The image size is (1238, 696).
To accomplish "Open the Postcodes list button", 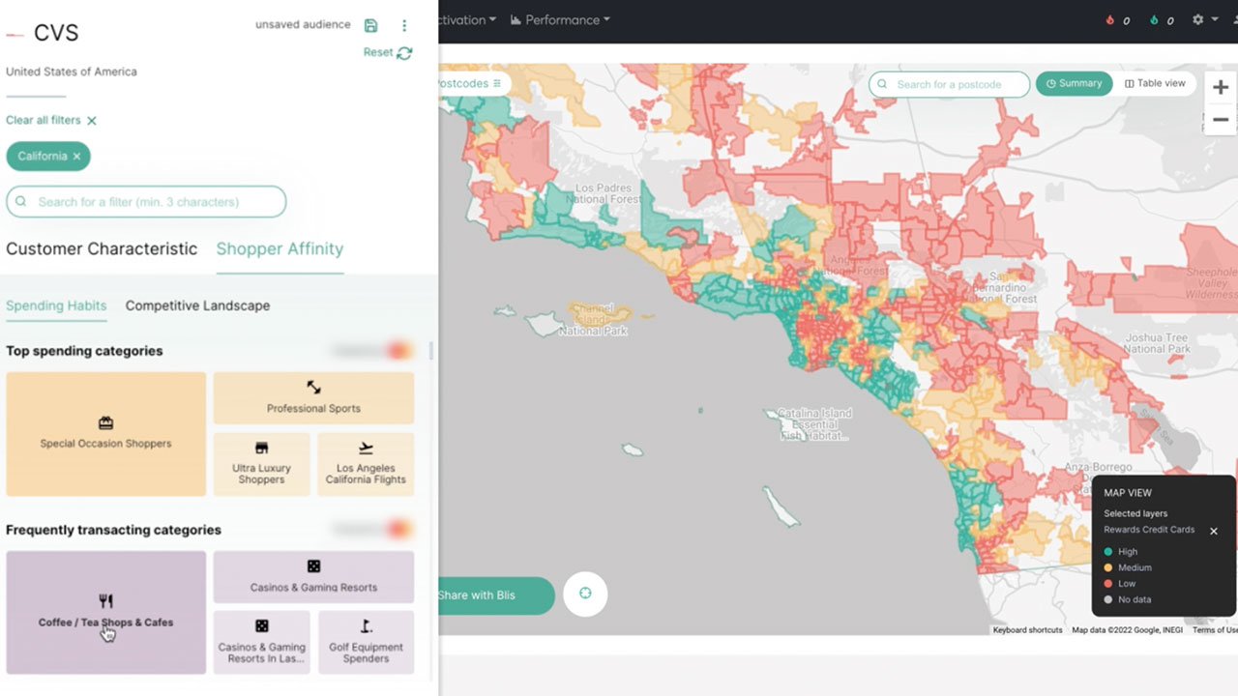I will [472, 83].
